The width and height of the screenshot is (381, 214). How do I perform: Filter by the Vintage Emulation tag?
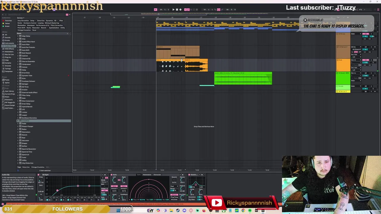pos(24,30)
